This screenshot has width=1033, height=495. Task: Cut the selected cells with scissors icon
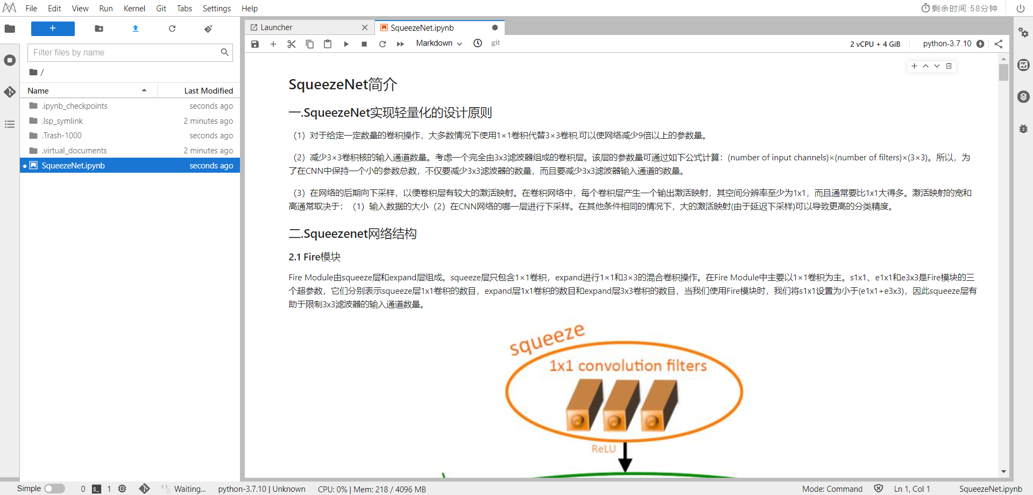(292, 44)
